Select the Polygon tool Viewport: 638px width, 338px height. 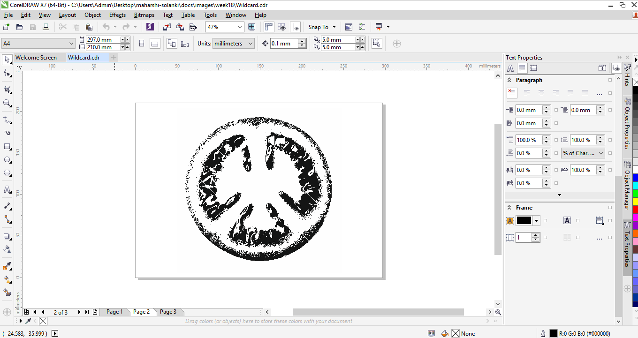coord(7,173)
